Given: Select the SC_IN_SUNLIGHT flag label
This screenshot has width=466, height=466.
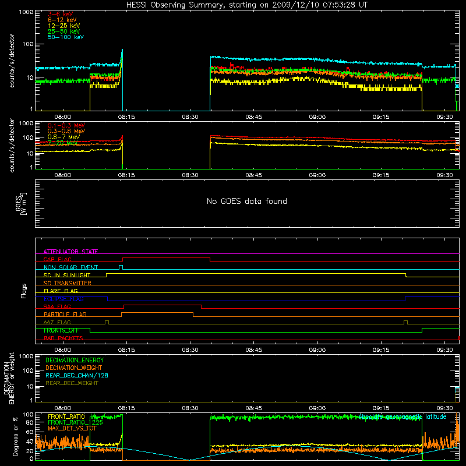Looking at the screenshot, I should (x=67, y=275).
